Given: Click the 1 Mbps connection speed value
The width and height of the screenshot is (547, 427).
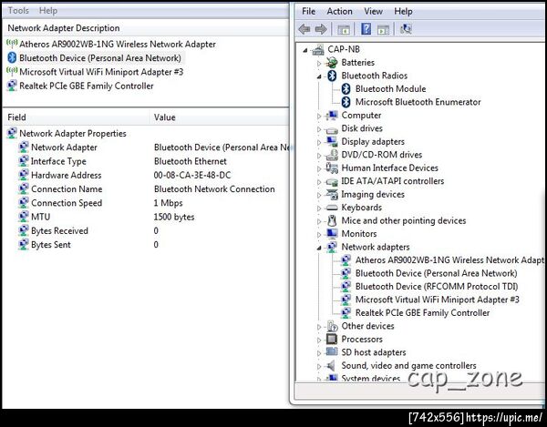Looking at the screenshot, I should point(168,203).
